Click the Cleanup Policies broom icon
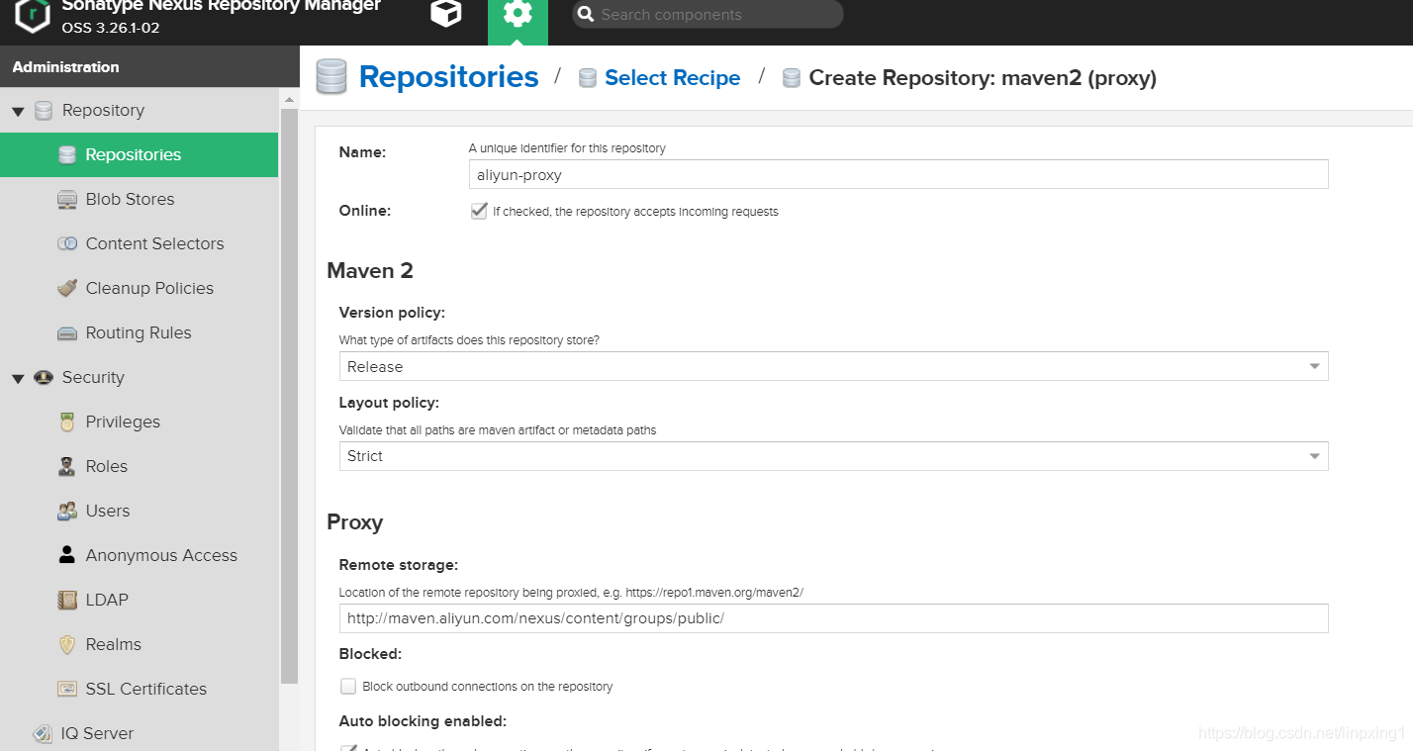The width and height of the screenshot is (1413, 751). [x=67, y=289]
